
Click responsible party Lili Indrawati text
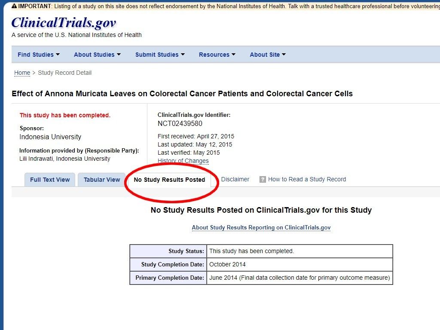[65, 159]
